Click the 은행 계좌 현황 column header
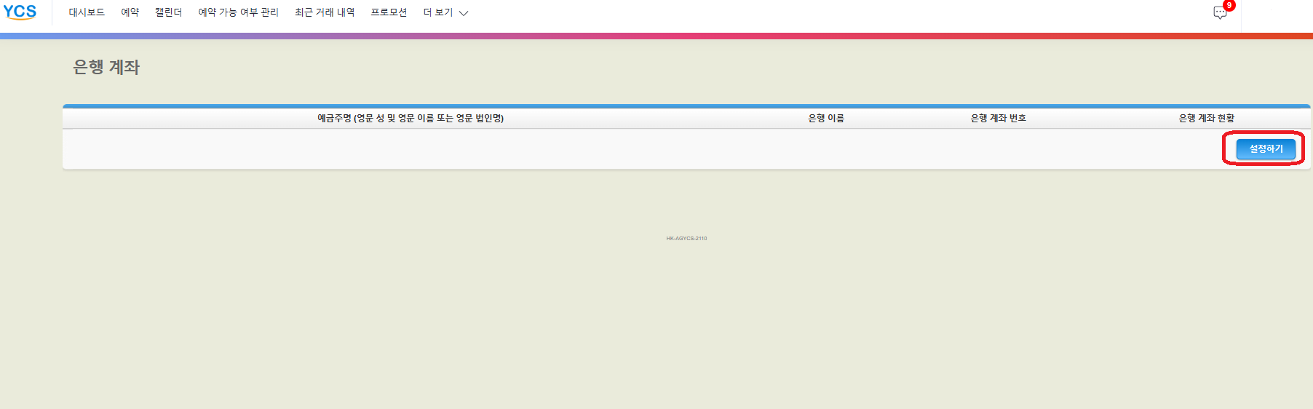Viewport: 1313px width, 409px height. [1207, 118]
